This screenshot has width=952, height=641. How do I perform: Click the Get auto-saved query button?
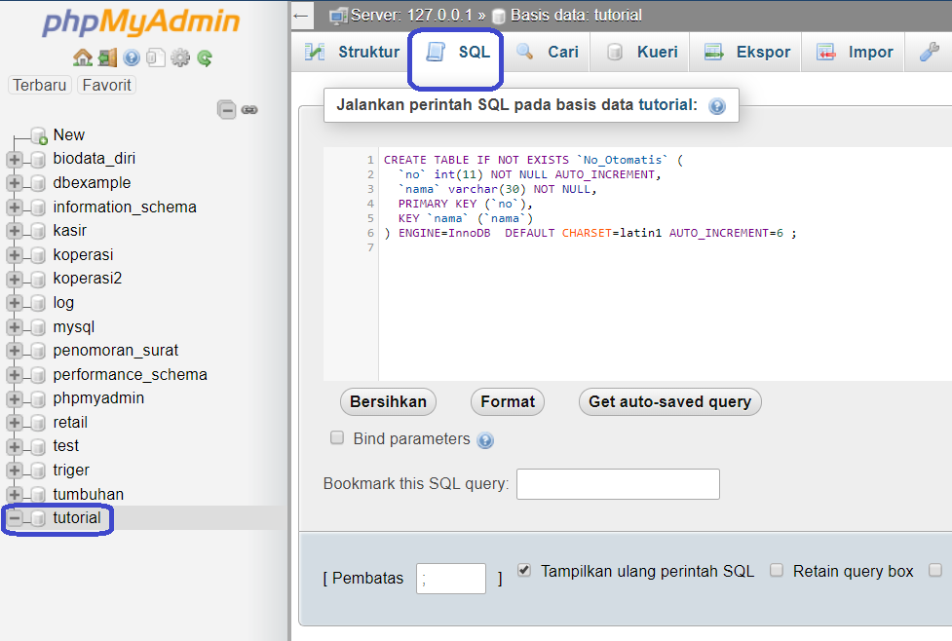(x=669, y=401)
